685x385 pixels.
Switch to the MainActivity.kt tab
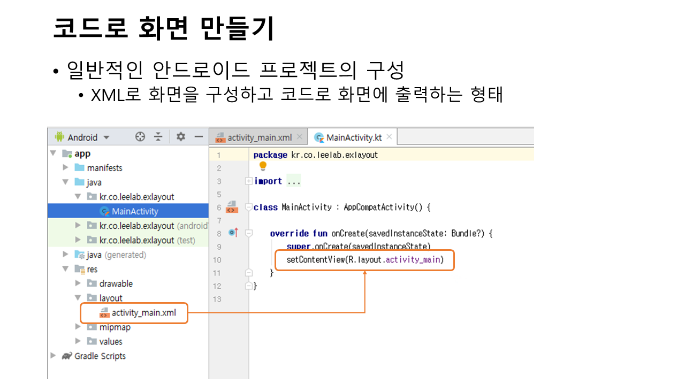[x=354, y=137]
